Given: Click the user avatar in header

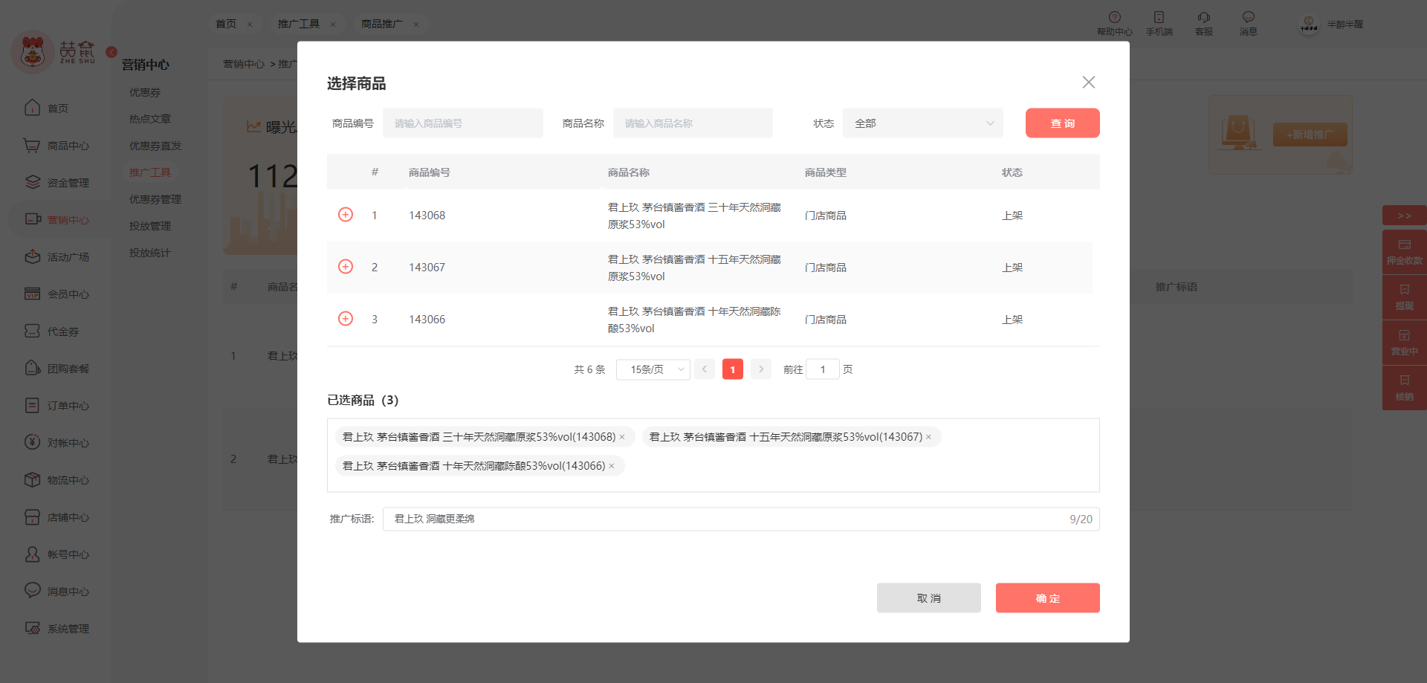Looking at the screenshot, I should pyautogui.click(x=1308, y=25).
